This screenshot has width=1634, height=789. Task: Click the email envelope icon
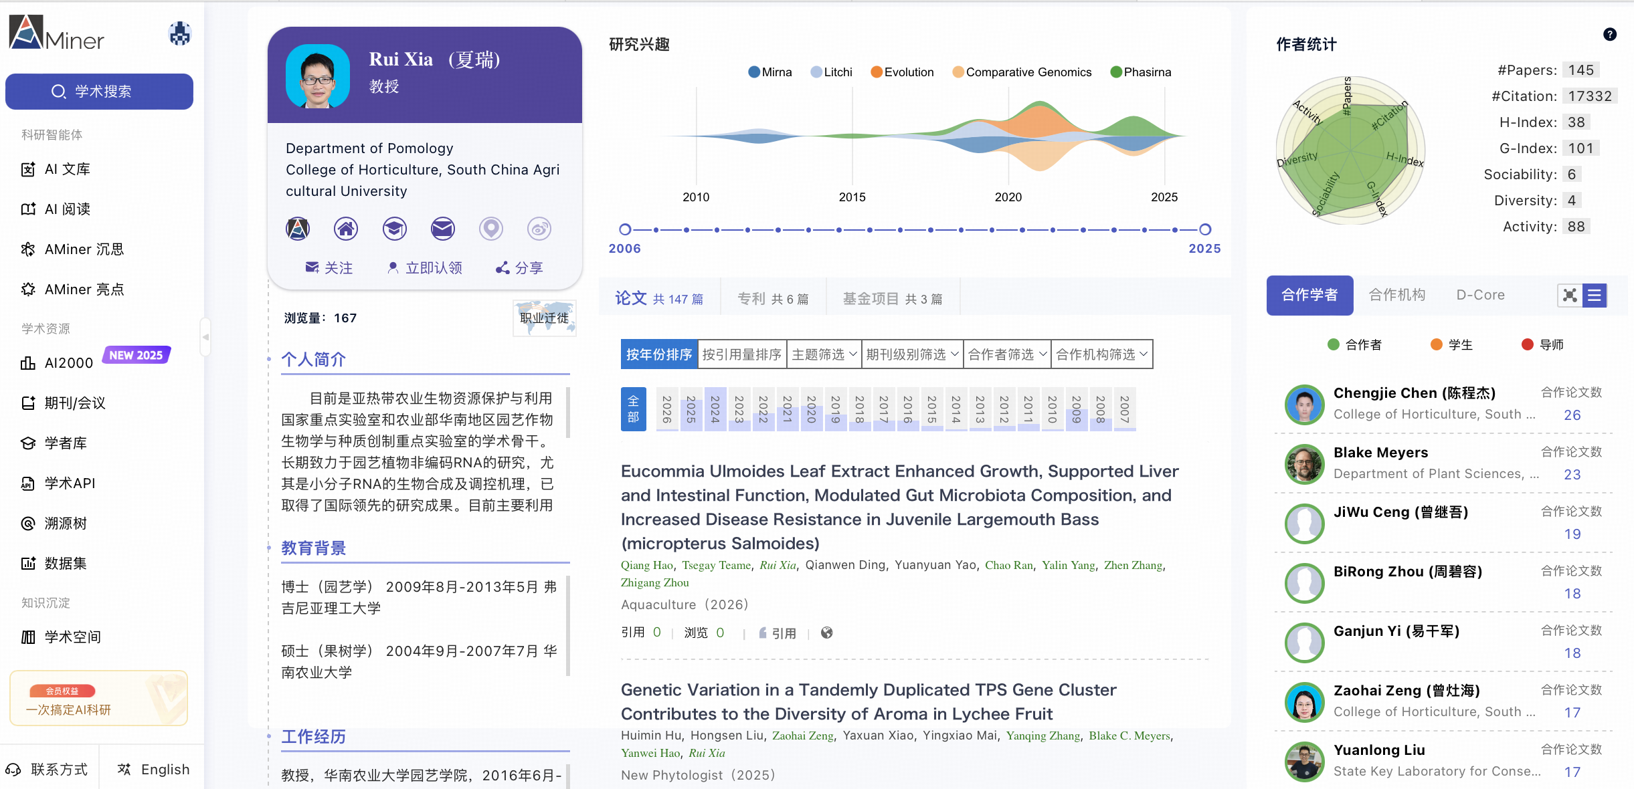point(442,229)
